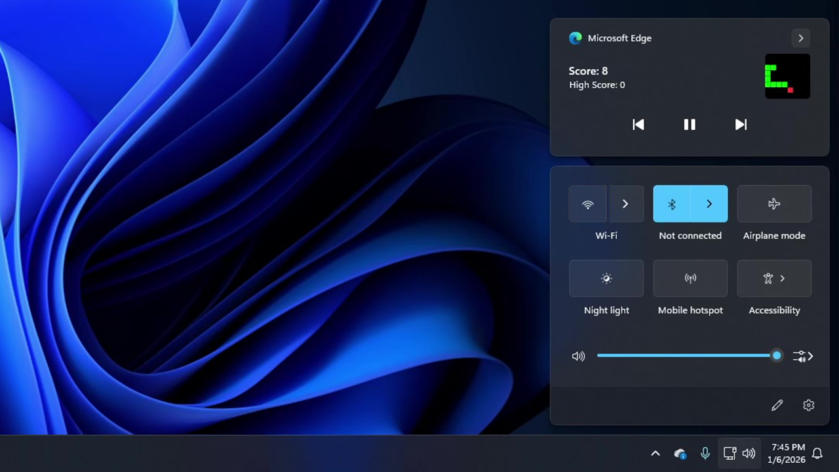Image resolution: width=839 pixels, height=472 pixels.
Task: Open the notification bell in the taskbar
Action: click(x=817, y=453)
